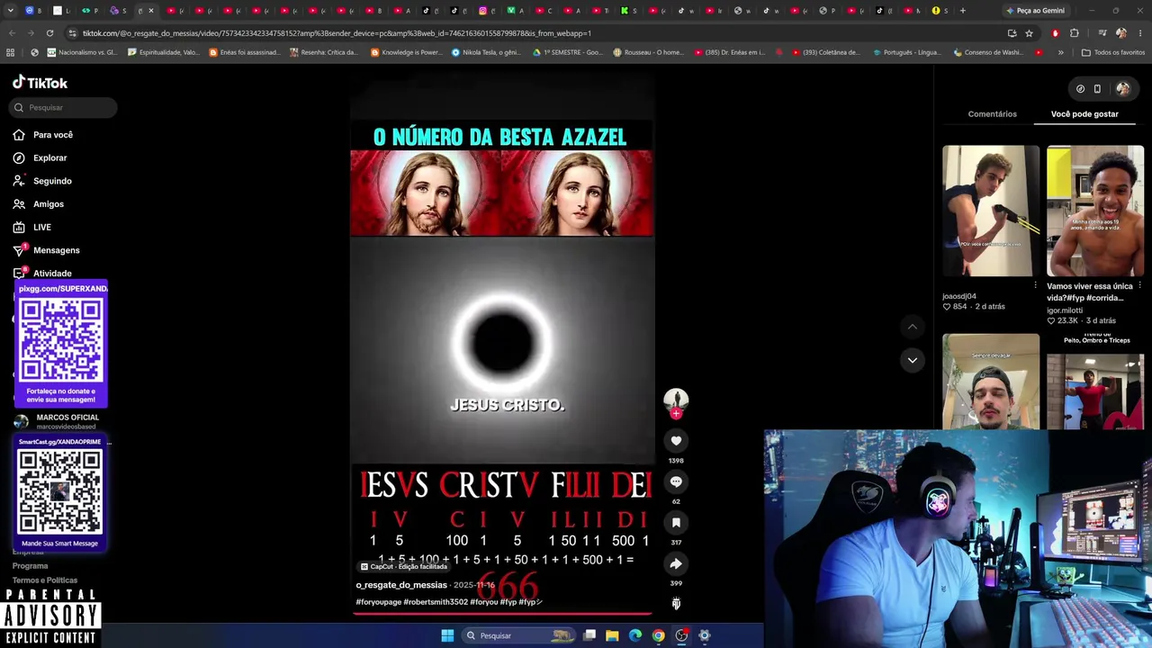1152x648 pixels.
Task: Open the browser extensions puzzle icon
Action: tap(1075, 33)
